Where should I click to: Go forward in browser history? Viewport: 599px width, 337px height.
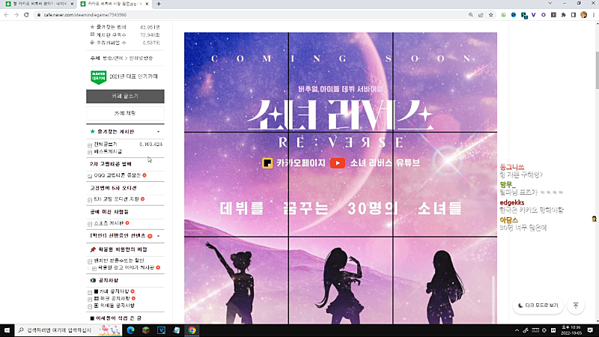pos(16,15)
